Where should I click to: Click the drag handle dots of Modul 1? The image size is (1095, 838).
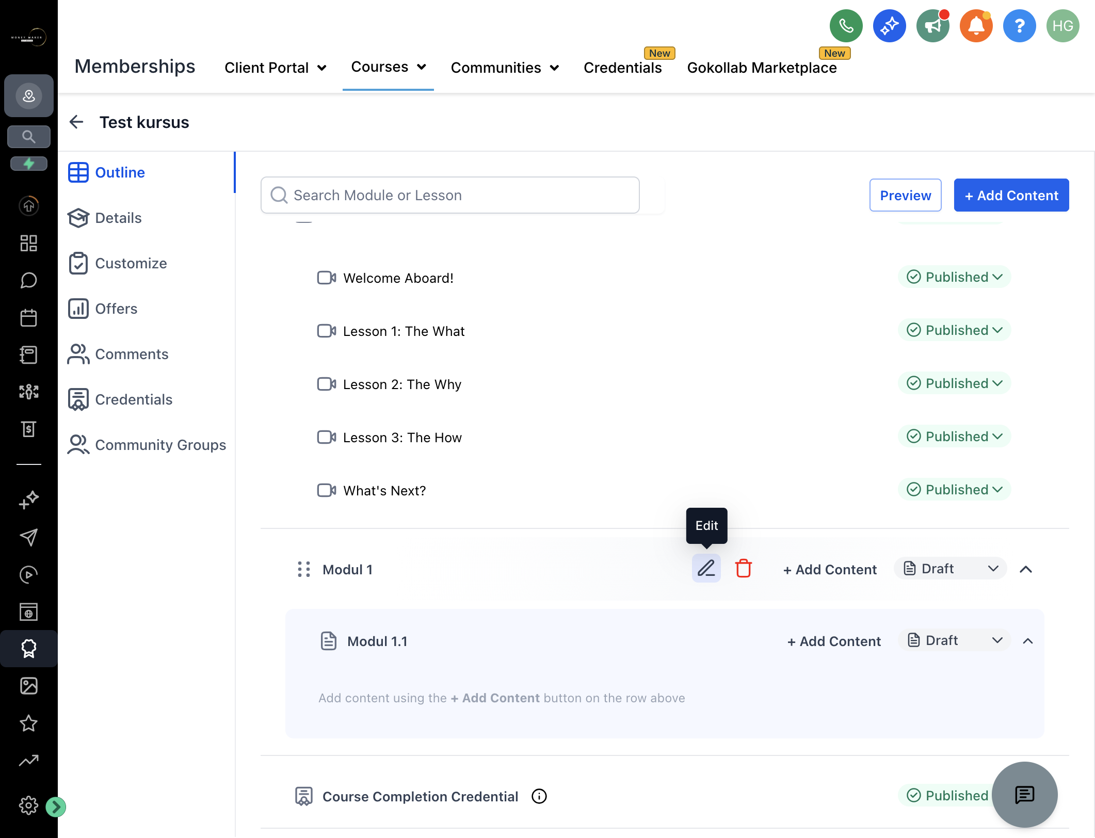[x=304, y=569]
